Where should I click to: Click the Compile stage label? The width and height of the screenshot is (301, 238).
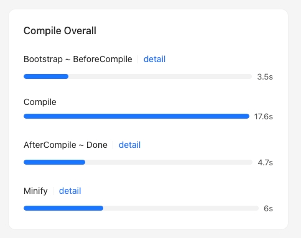pos(40,102)
